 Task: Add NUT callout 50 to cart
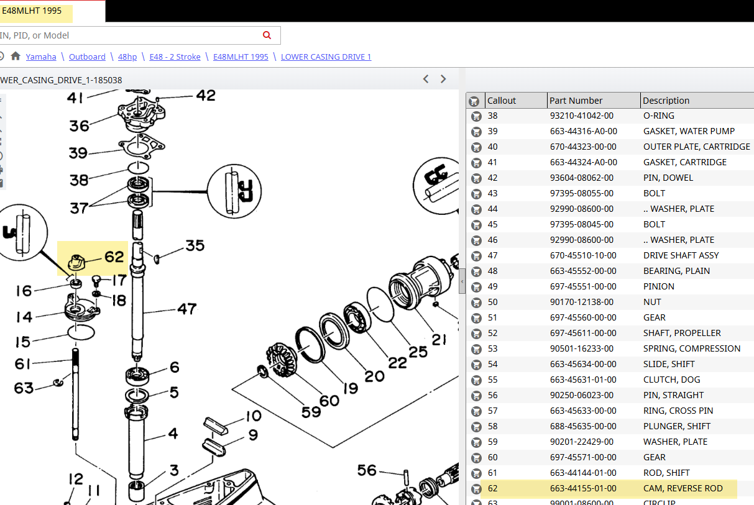click(476, 303)
